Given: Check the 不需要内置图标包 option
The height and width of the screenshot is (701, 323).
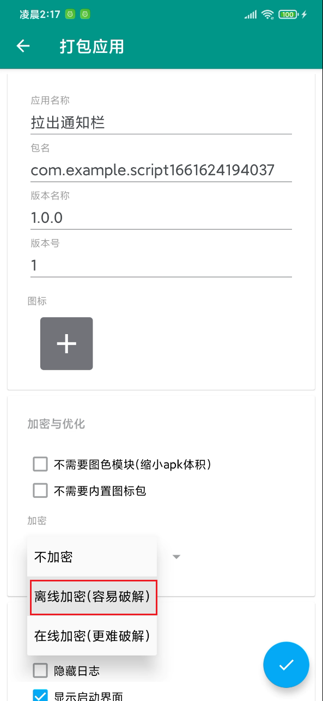Looking at the screenshot, I should (x=40, y=490).
